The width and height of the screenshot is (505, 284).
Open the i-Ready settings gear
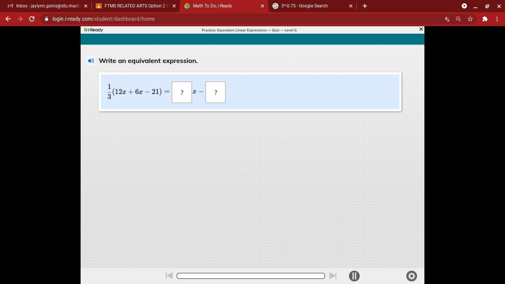pyautogui.click(x=411, y=276)
